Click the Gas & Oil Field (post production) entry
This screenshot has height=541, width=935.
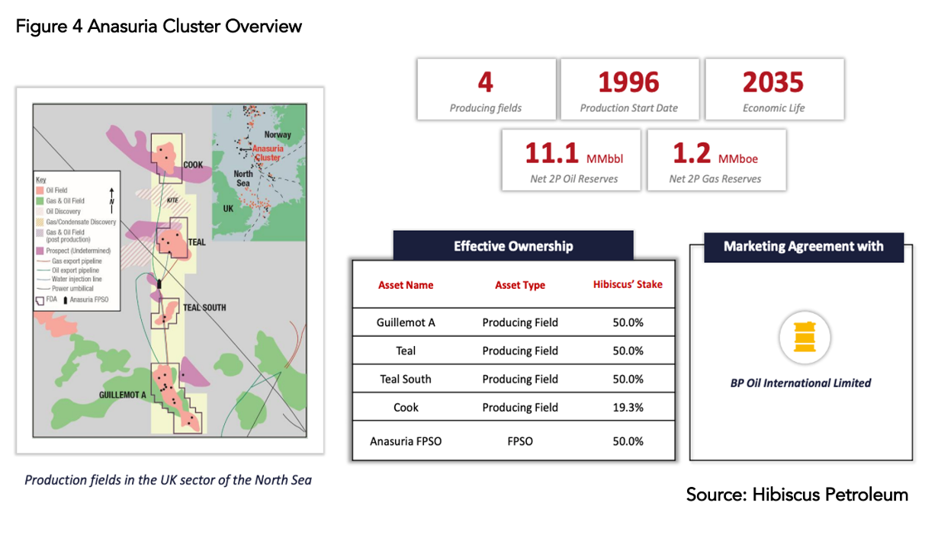[63, 236]
